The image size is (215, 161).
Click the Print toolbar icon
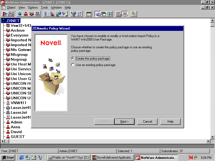11,14
